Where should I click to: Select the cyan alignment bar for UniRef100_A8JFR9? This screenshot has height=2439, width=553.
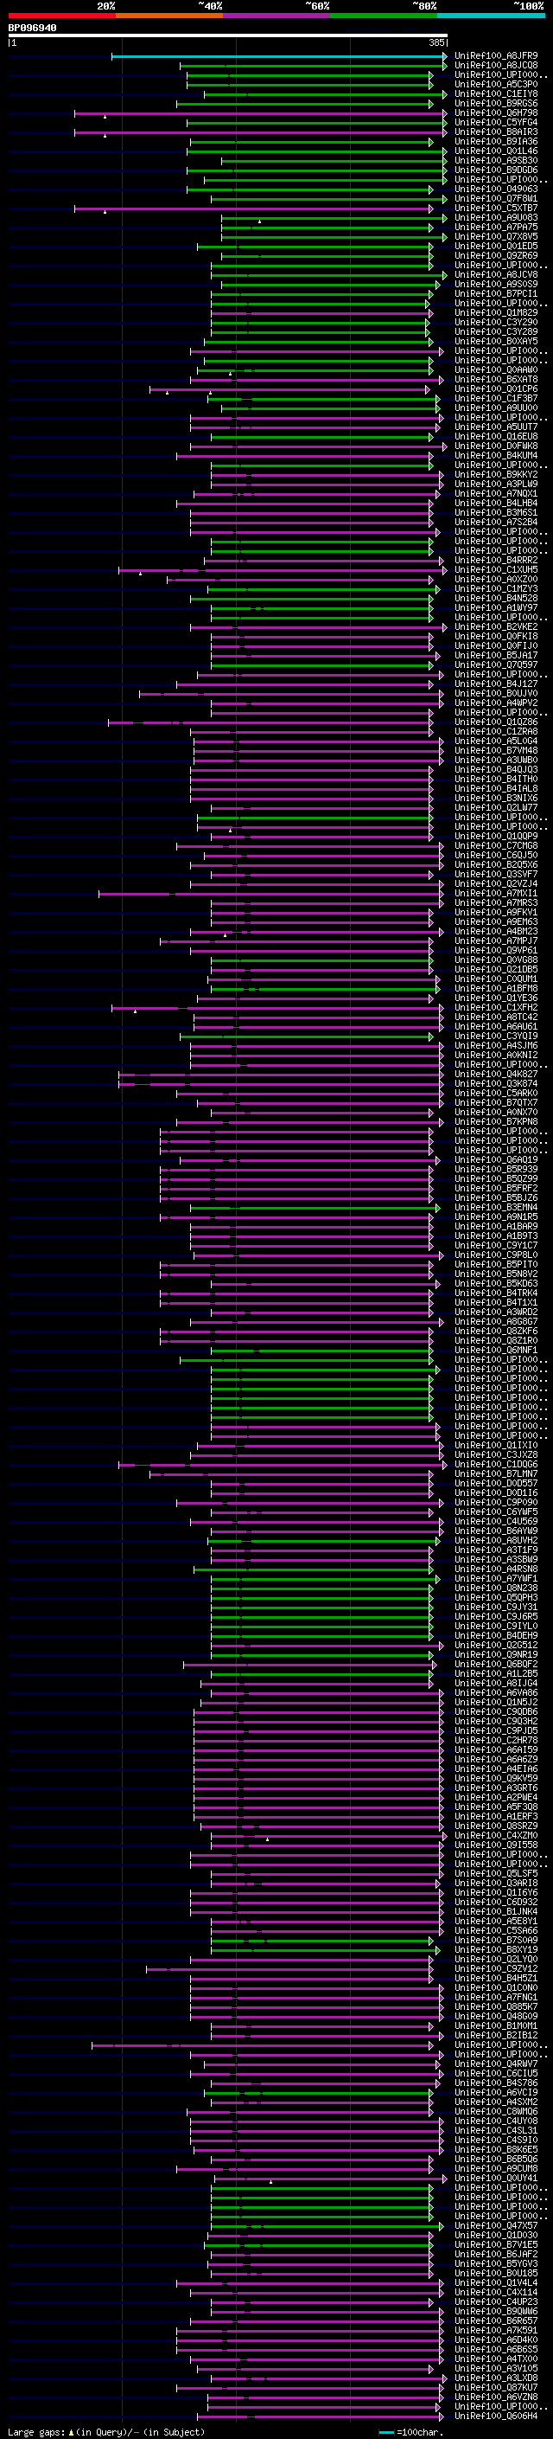(279, 57)
